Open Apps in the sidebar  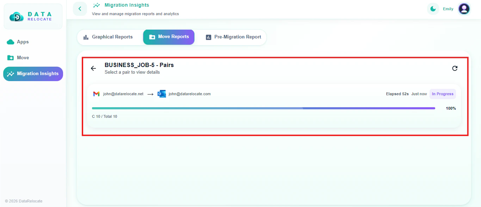click(33, 42)
